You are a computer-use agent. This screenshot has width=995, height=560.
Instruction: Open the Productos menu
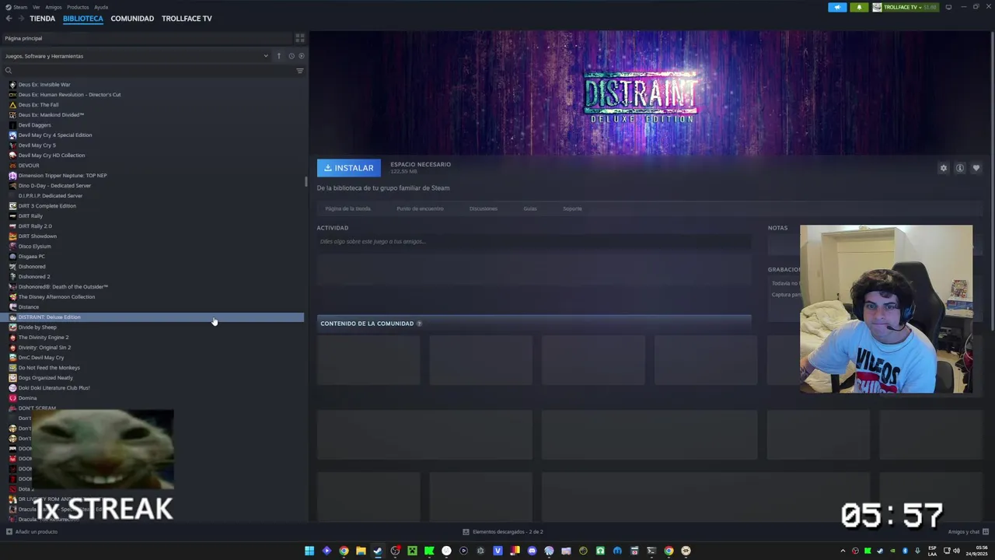point(78,7)
